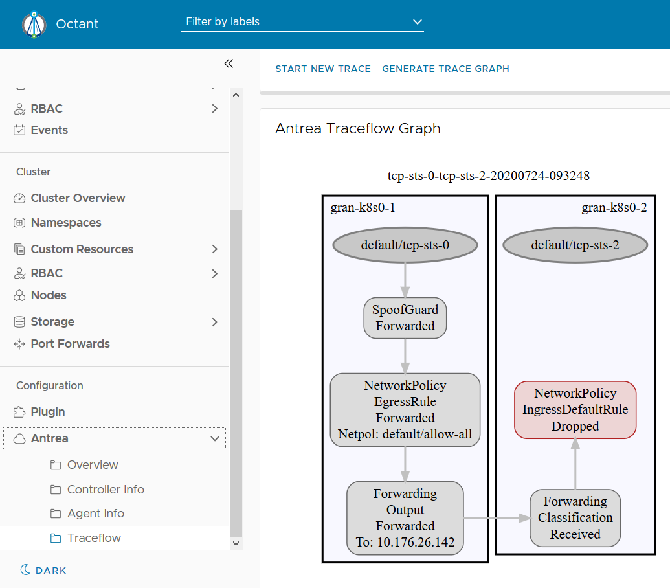670x588 pixels.
Task: Click the Octant logo icon
Action: pos(34,24)
